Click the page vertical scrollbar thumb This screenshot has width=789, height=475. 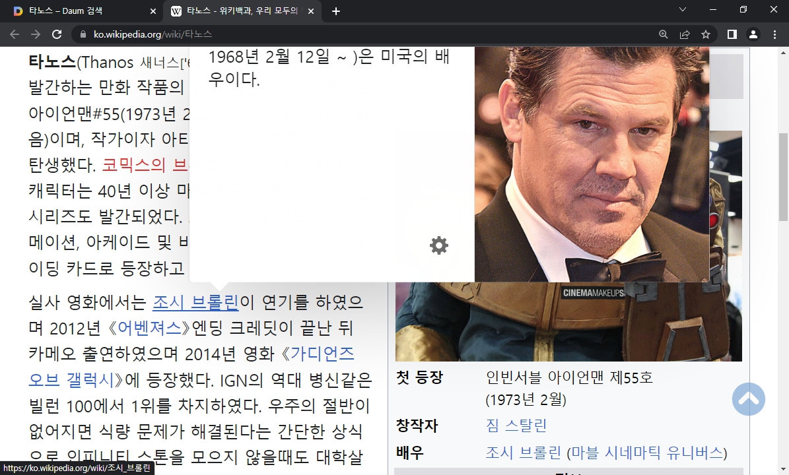coord(784,177)
